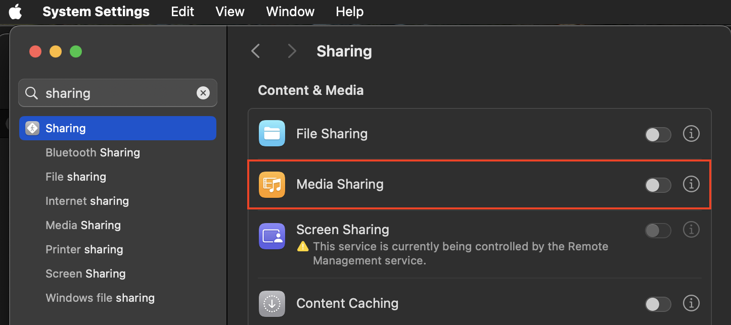Open the Help menu
Screen dimensions: 731x325
(x=349, y=12)
